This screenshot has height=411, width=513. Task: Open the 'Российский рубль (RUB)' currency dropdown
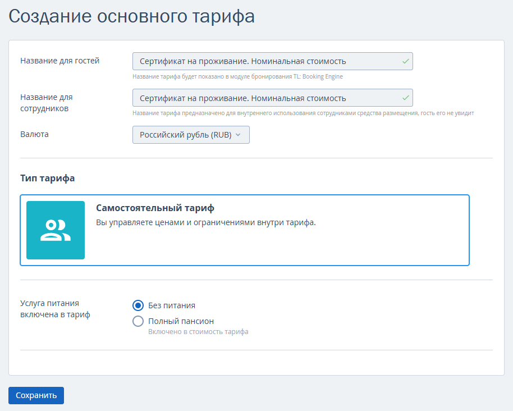[x=191, y=135]
